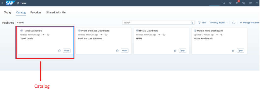This screenshot has height=97, width=260.
Task: Favorite the Mutual Fund Dashboard star
Action: 233,51
